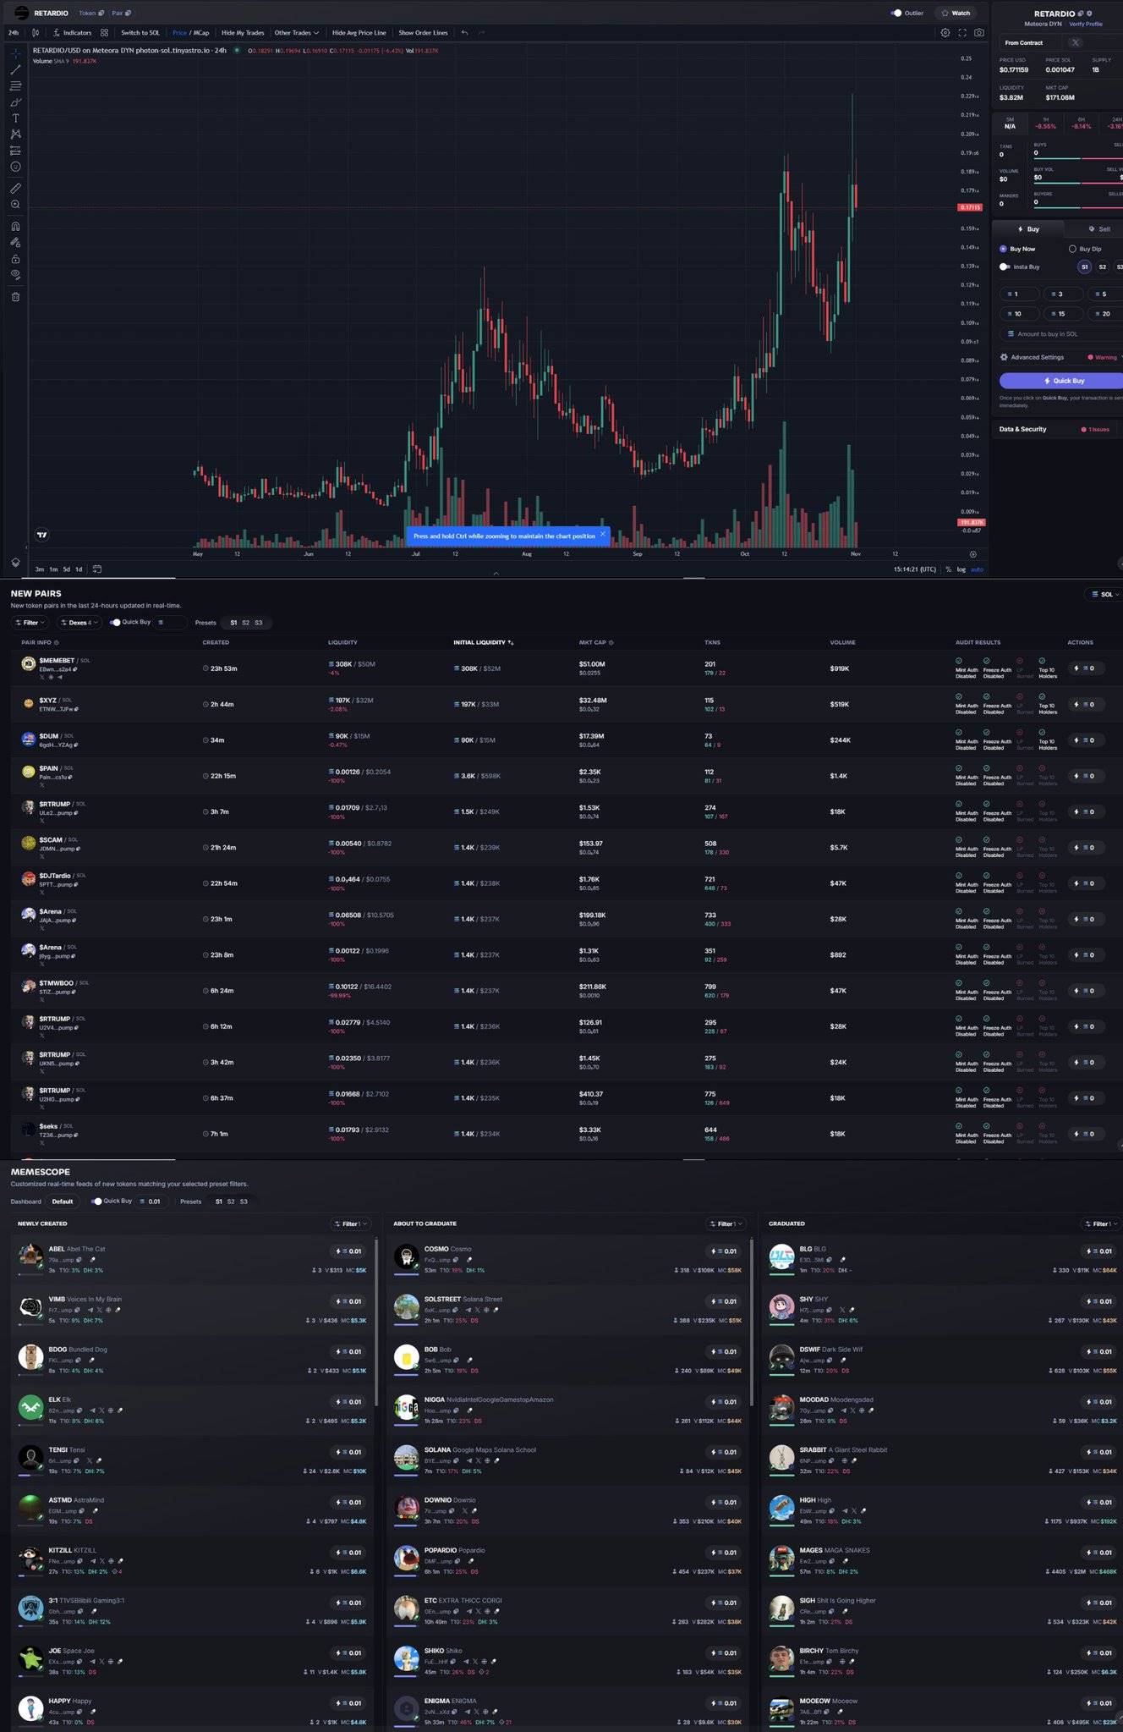This screenshot has height=1732, width=1123.
Task: Select the text annotation tool
Action: pyautogui.click(x=15, y=118)
